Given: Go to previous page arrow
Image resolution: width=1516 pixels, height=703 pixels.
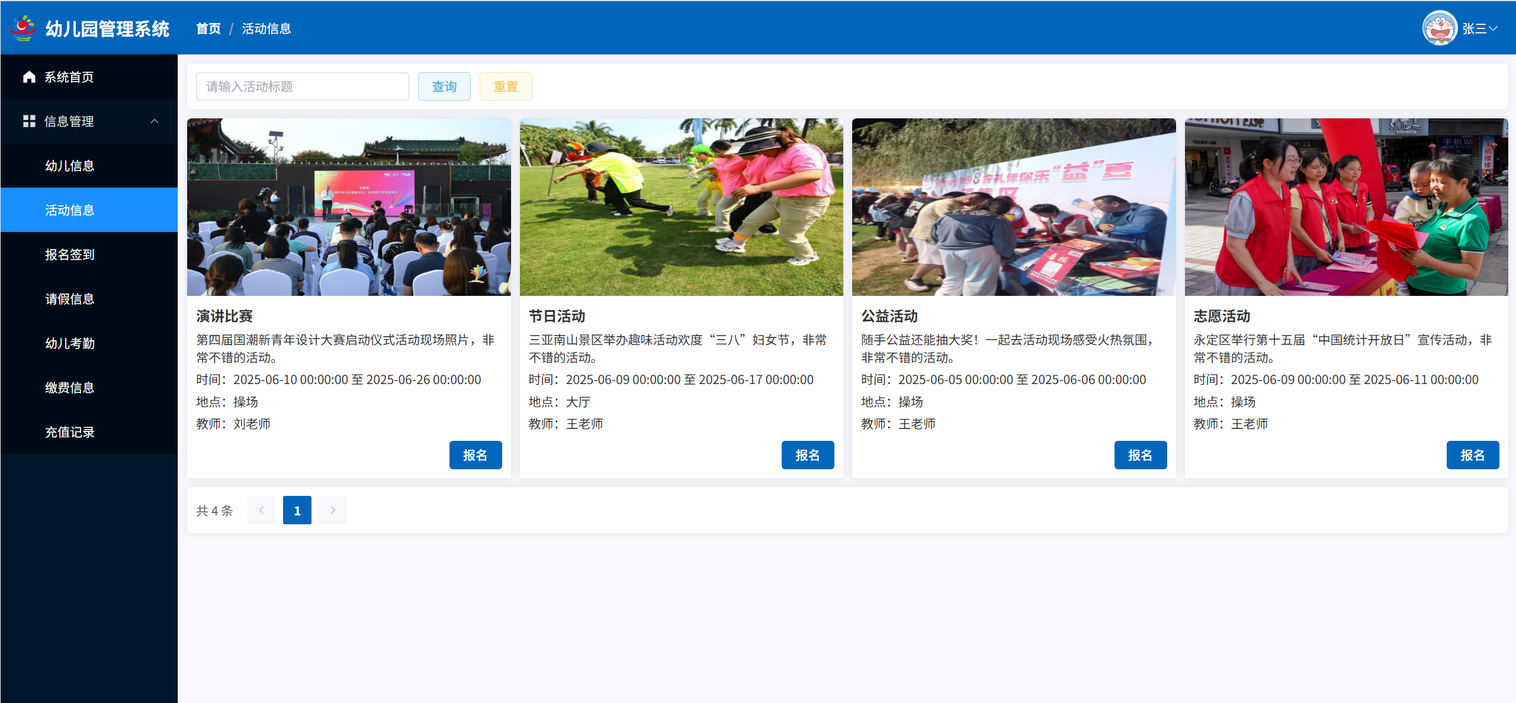Looking at the screenshot, I should (261, 510).
